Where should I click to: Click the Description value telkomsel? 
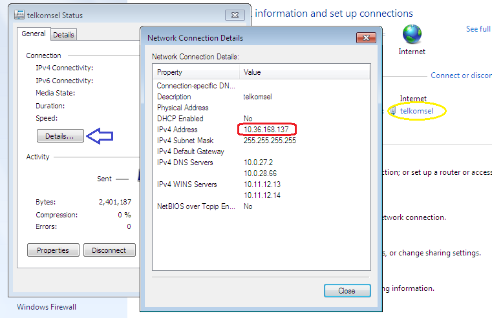click(x=257, y=97)
